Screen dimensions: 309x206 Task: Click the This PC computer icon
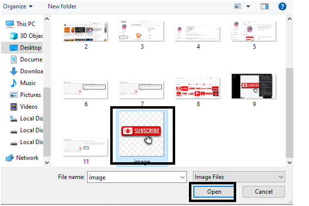point(10,24)
